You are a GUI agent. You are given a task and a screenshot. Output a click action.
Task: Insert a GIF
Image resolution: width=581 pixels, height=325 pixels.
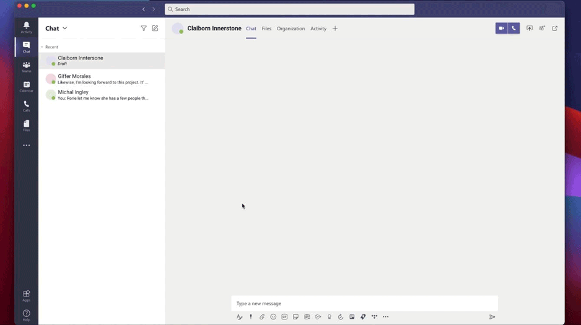coord(284,317)
